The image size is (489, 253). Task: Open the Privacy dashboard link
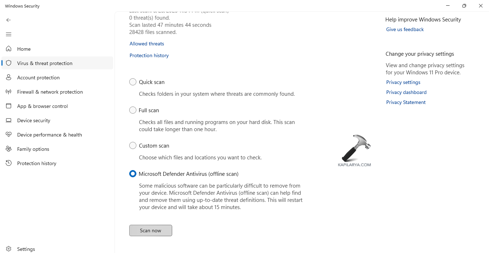click(x=406, y=92)
